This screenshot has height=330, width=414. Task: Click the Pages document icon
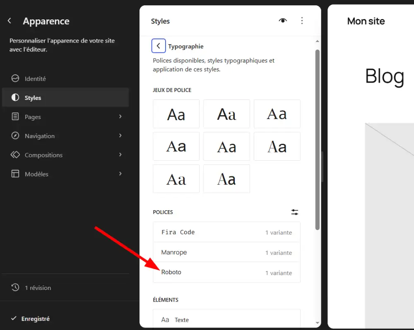(x=15, y=116)
